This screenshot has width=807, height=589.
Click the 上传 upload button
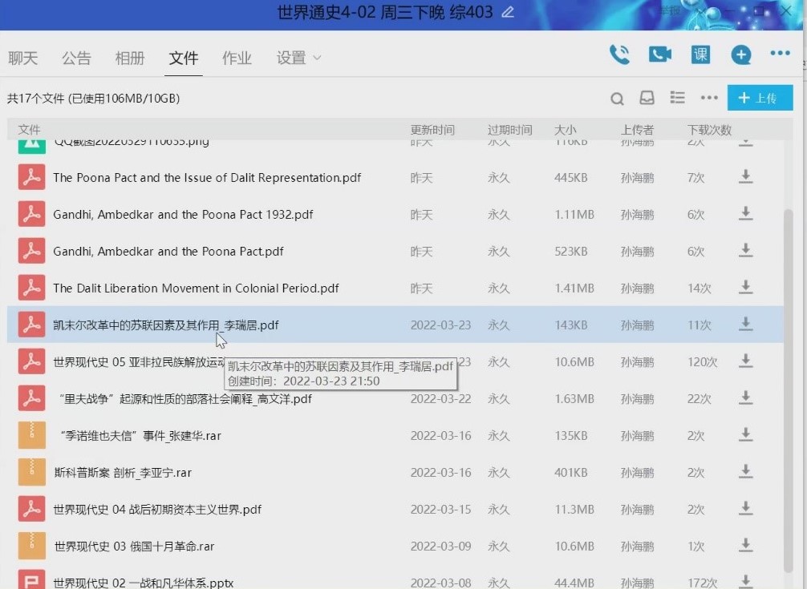(x=760, y=98)
